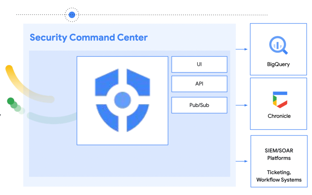This screenshot has width=312, height=195.
Task: Select the UI box
Action: tap(199, 65)
